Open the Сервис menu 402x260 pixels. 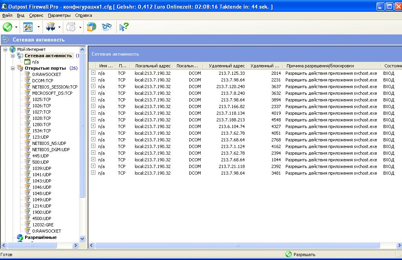[36, 15]
